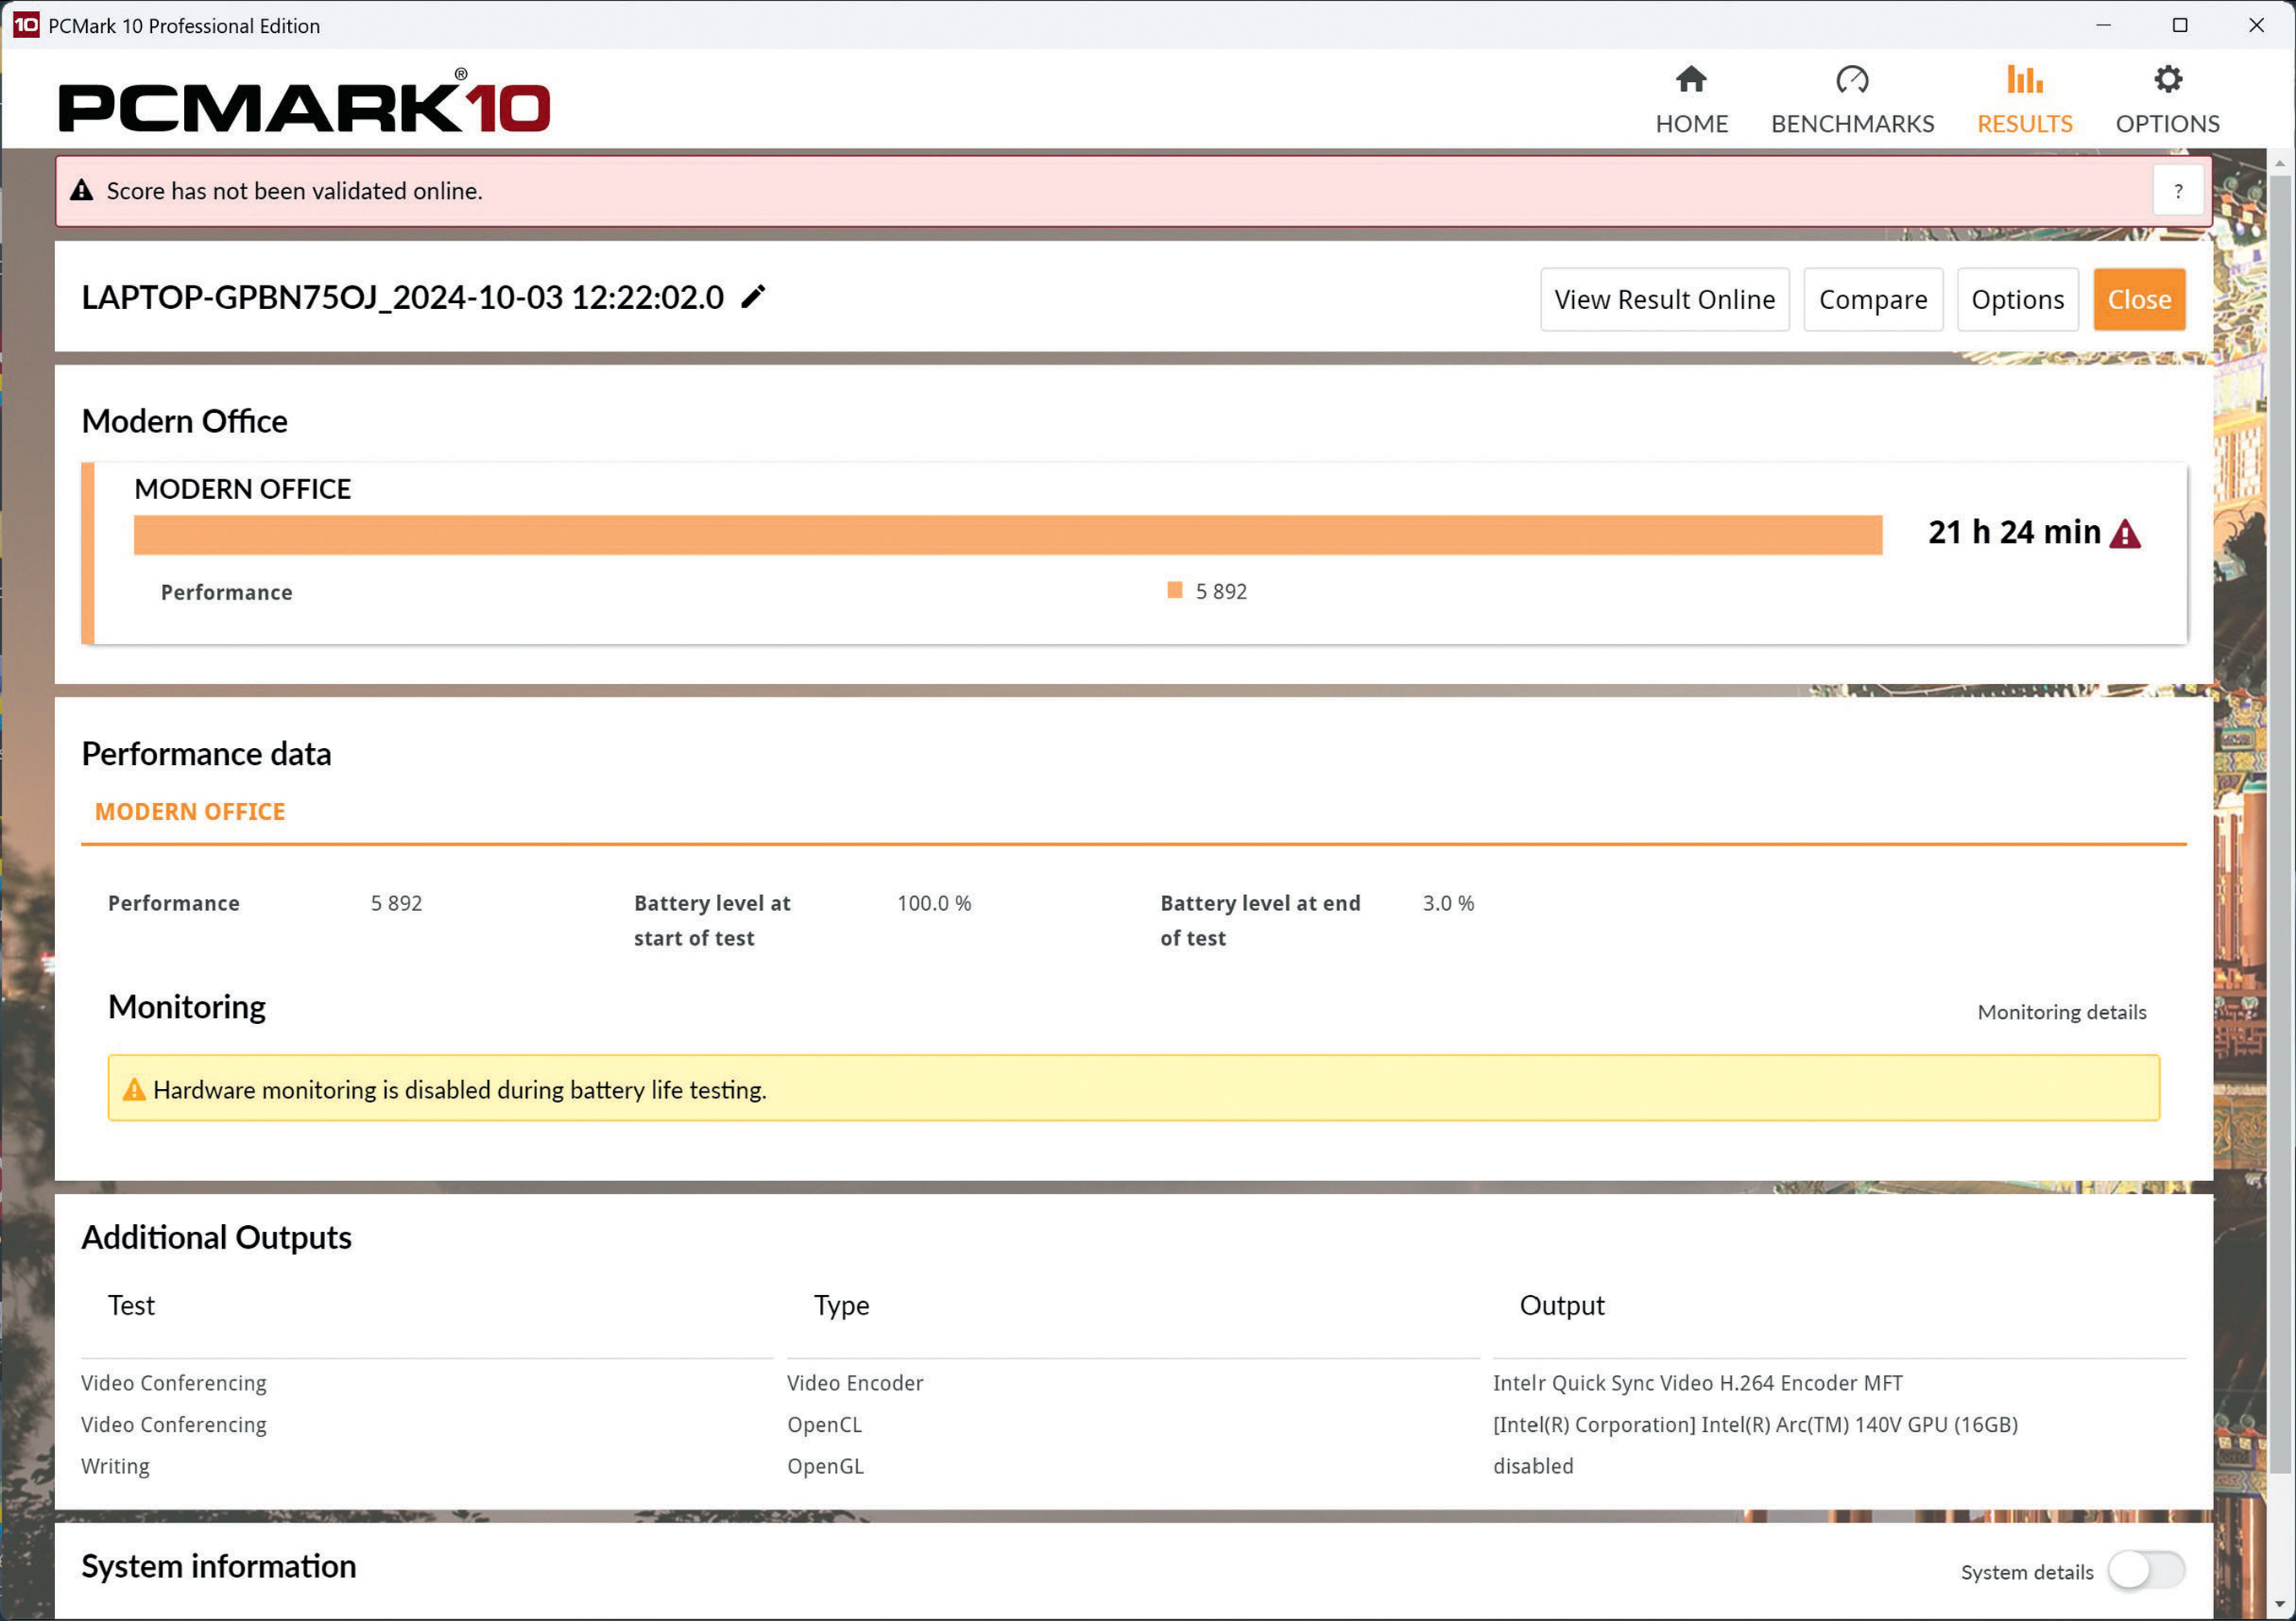This screenshot has width=2296, height=1621.
Task: Click the Intel Quick Sync Video H.264 Encoder output
Action: pyautogui.click(x=1697, y=1383)
